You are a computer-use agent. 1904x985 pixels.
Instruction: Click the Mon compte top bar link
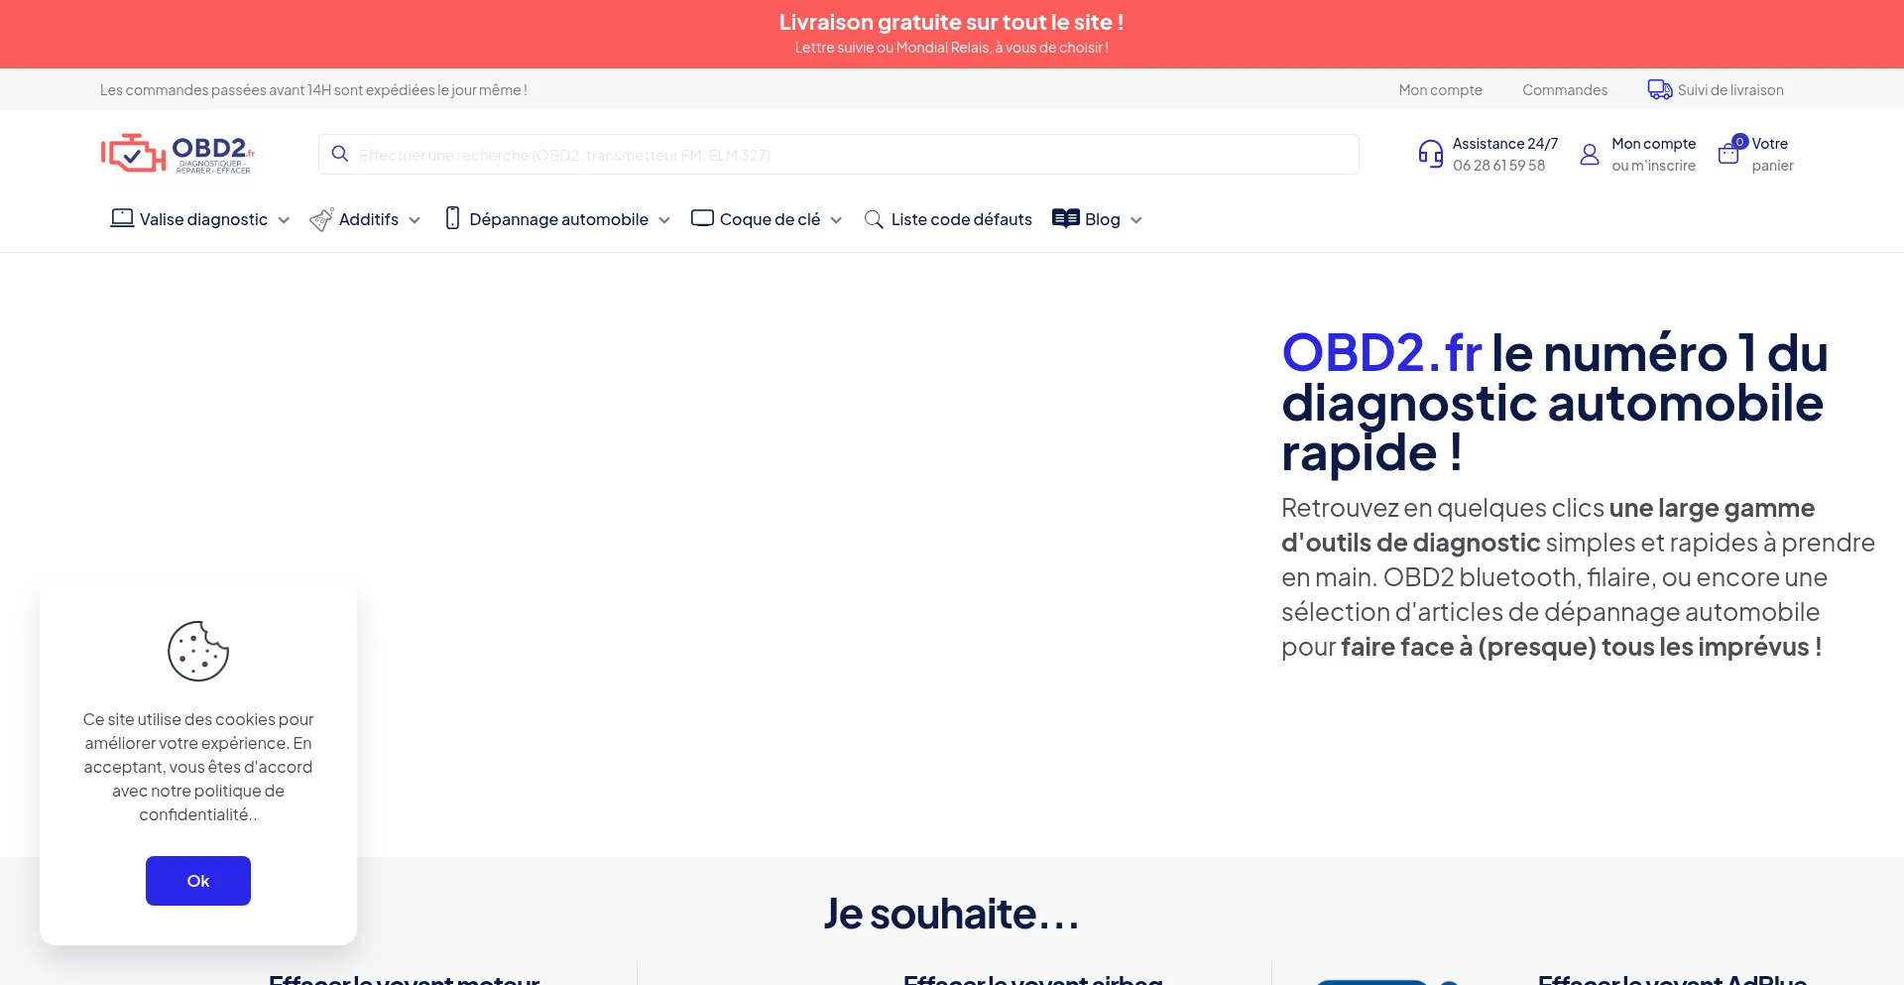click(x=1440, y=89)
